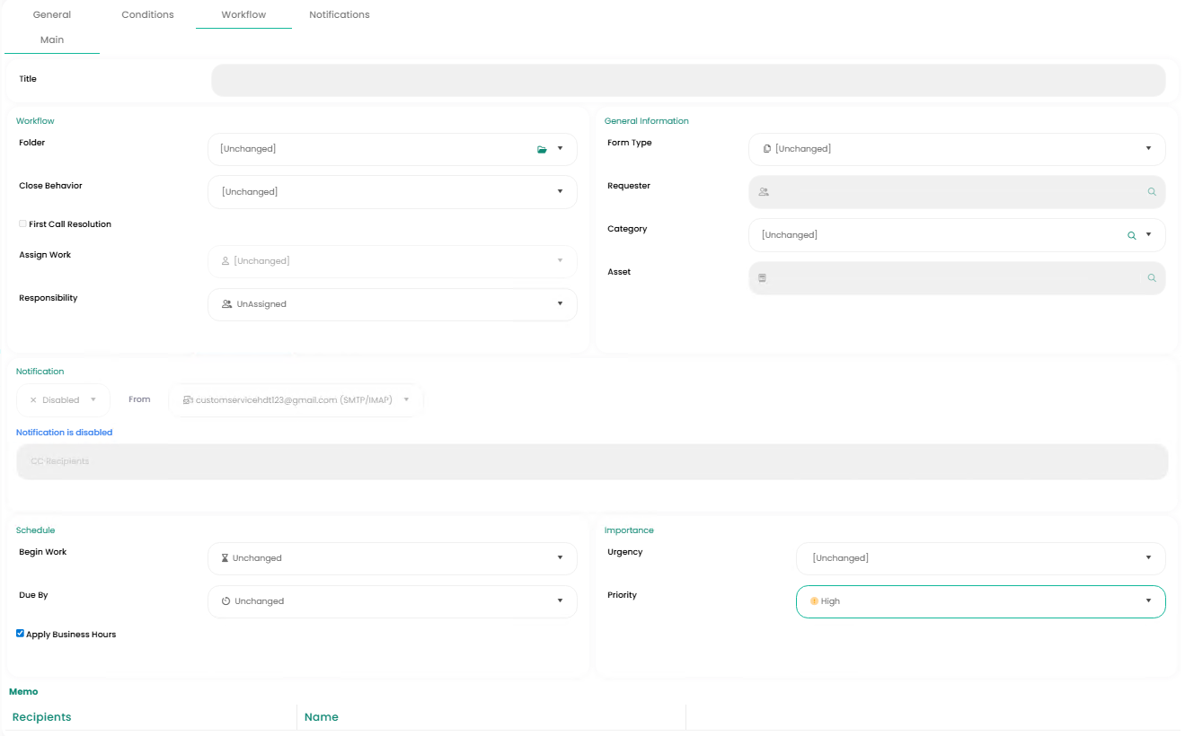Click the search icon in Asset field
The width and height of the screenshot is (1185, 736).
pos(1152,278)
